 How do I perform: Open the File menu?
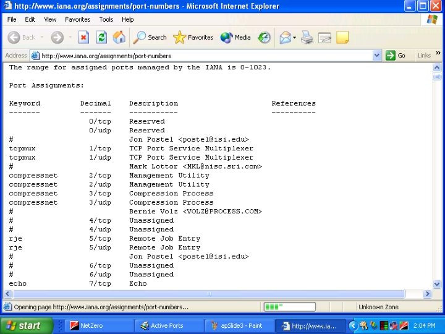12,19
